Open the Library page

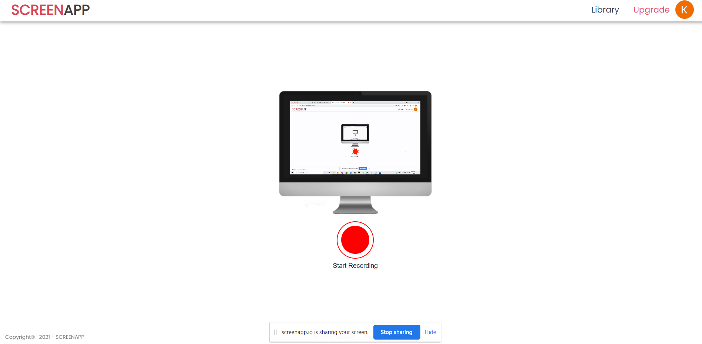[605, 10]
